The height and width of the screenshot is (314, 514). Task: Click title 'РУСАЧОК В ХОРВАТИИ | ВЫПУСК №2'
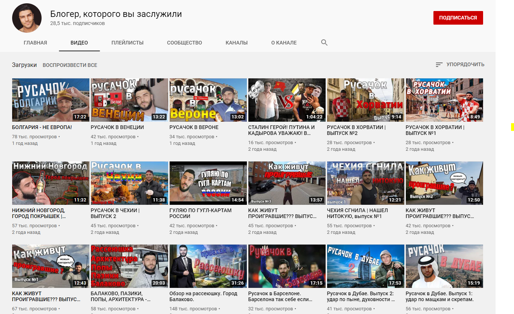coord(356,131)
